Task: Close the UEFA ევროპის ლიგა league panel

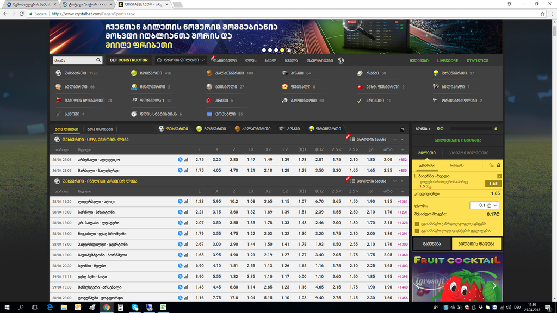Action: (x=402, y=140)
